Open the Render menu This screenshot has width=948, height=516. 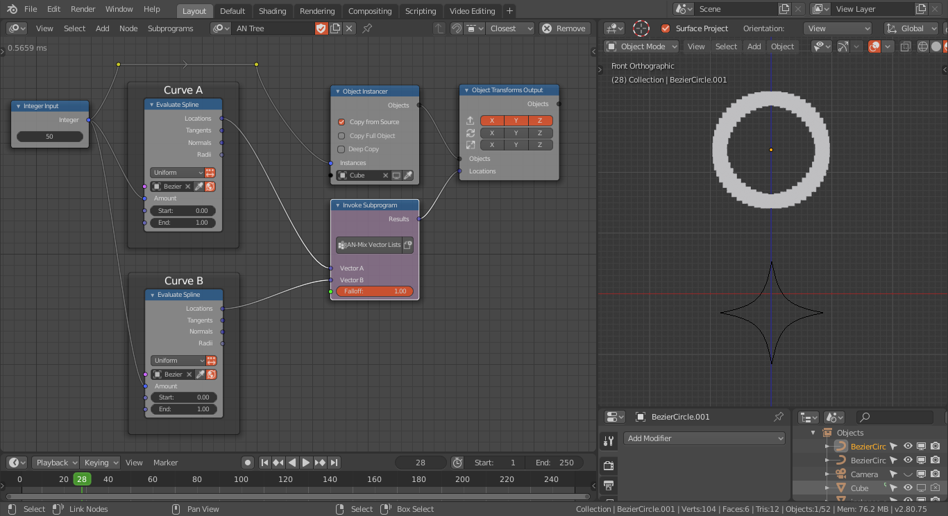coord(83,10)
